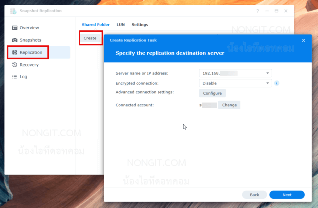Maximize the Snapshot Replication window
The height and width of the screenshot is (208, 318).
tap(276, 11)
